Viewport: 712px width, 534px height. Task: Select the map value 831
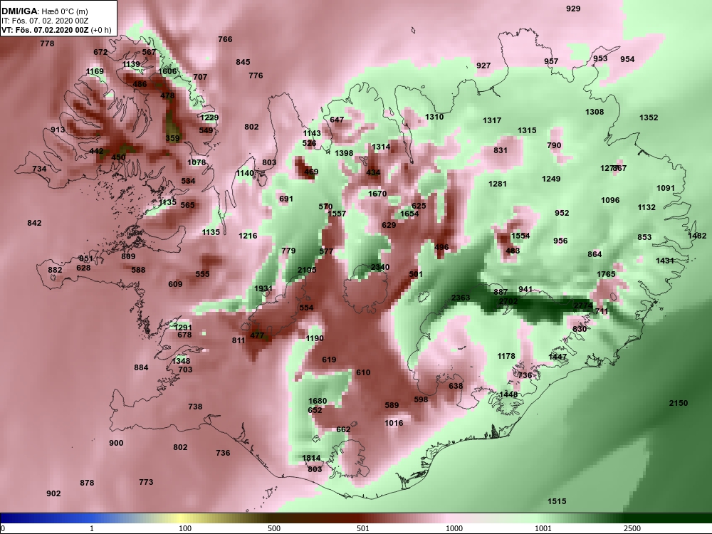[501, 150]
